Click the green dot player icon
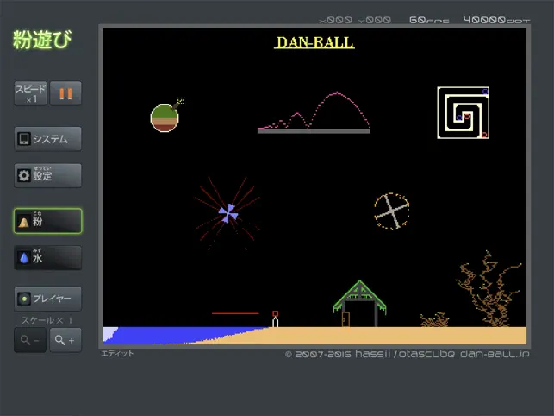This screenshot has width=554, height=416. (24, 299)
